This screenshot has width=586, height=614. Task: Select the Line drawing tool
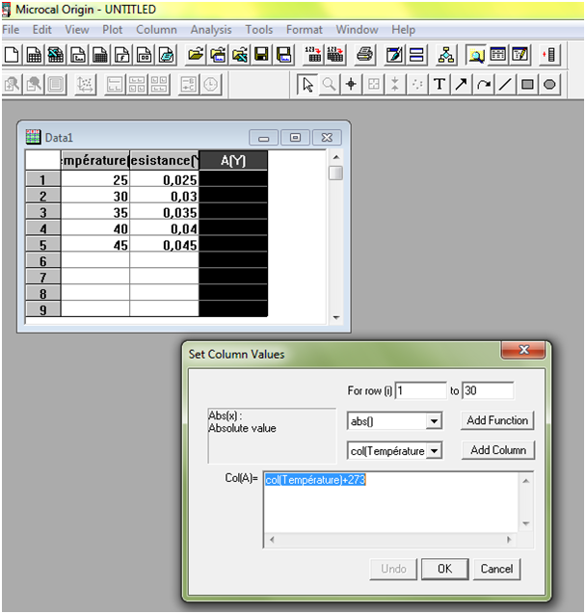coord(505,85)
